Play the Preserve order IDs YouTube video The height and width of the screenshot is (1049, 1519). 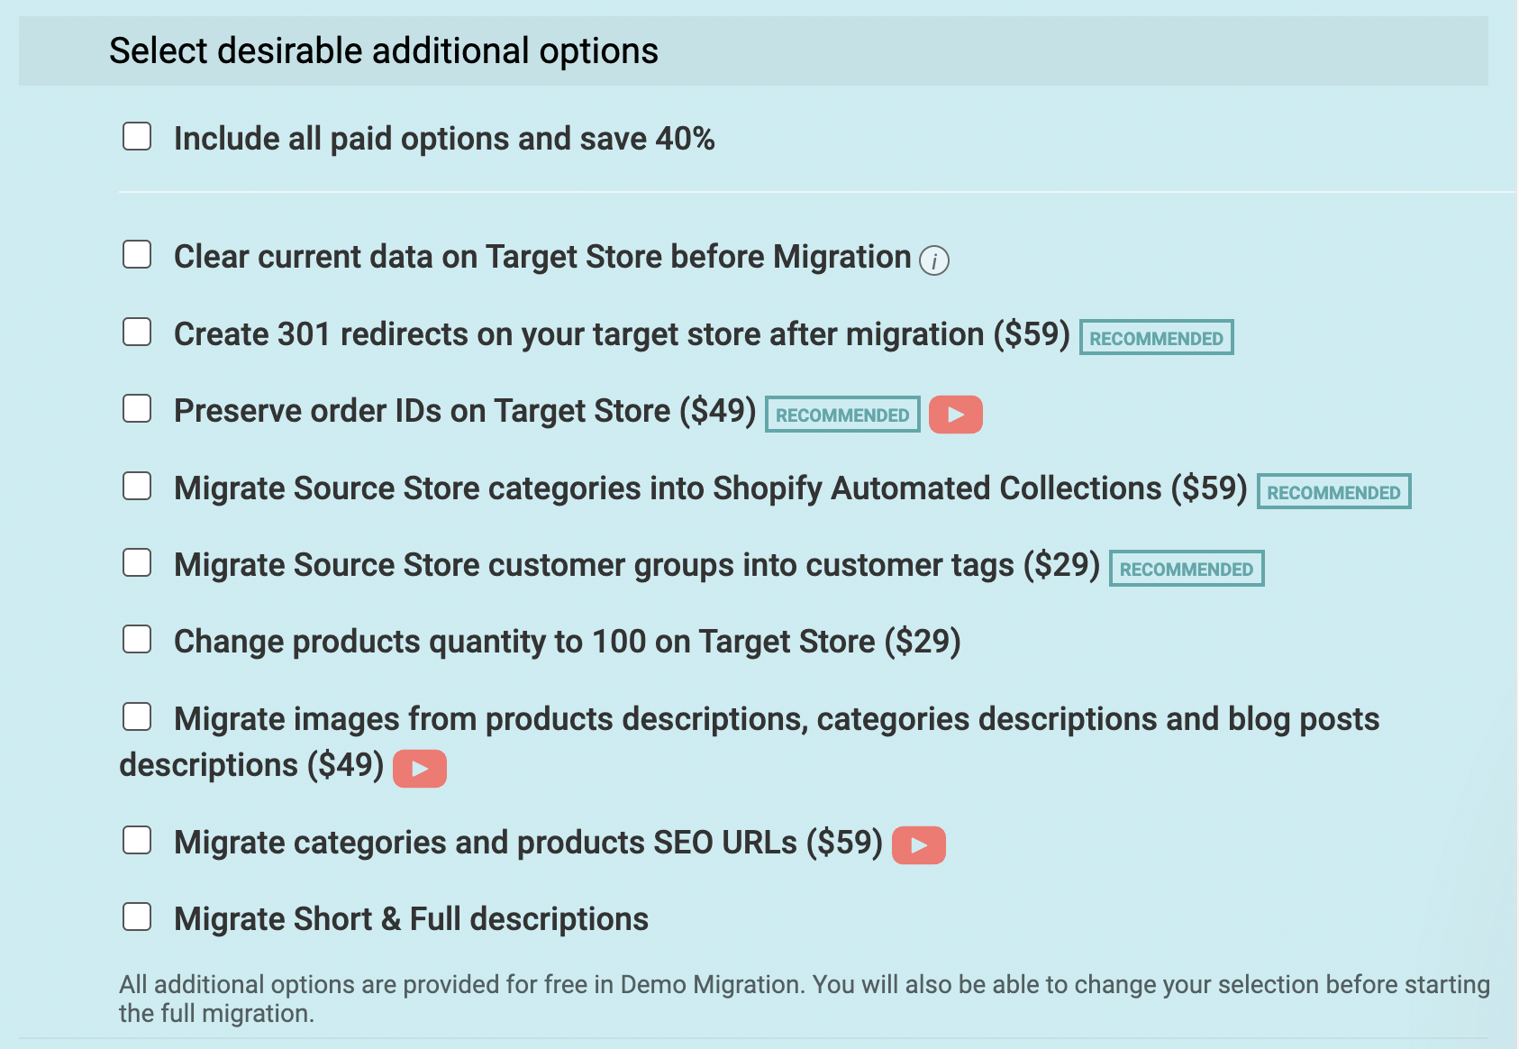[x=955, y=414]
